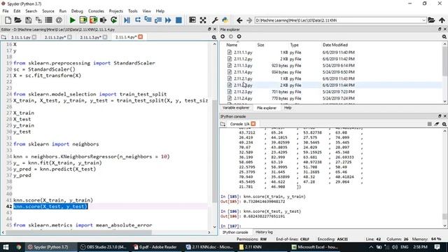Select 2.11.2.4.py in File explorer
448x252 pixels.
(x=243, y=98)
